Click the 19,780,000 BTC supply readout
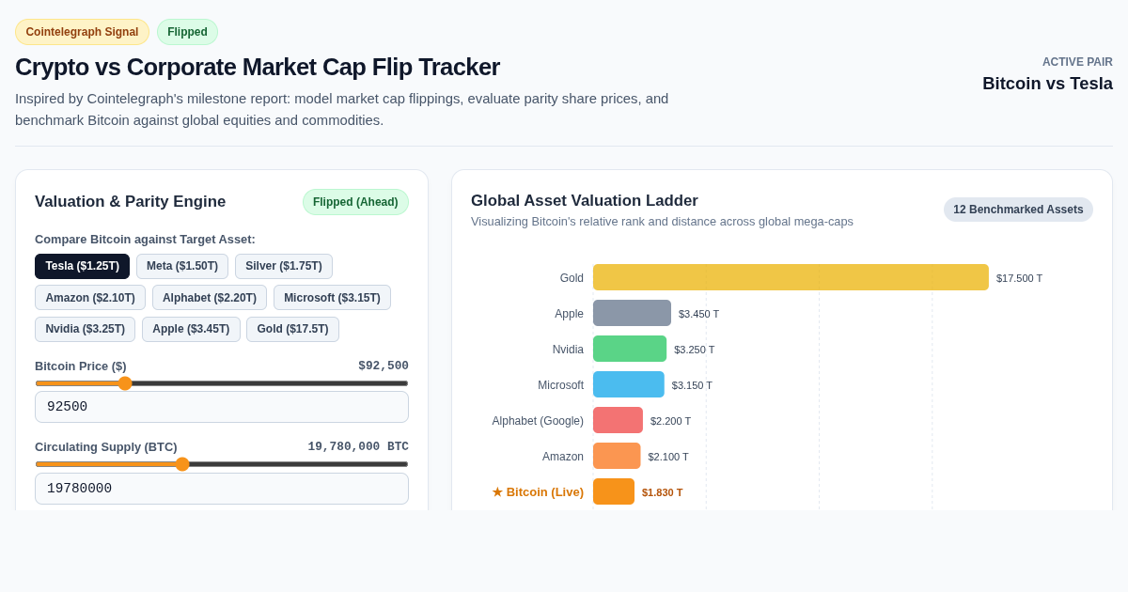This screenshot has height=592, width=1128. (x=358, y=446)
